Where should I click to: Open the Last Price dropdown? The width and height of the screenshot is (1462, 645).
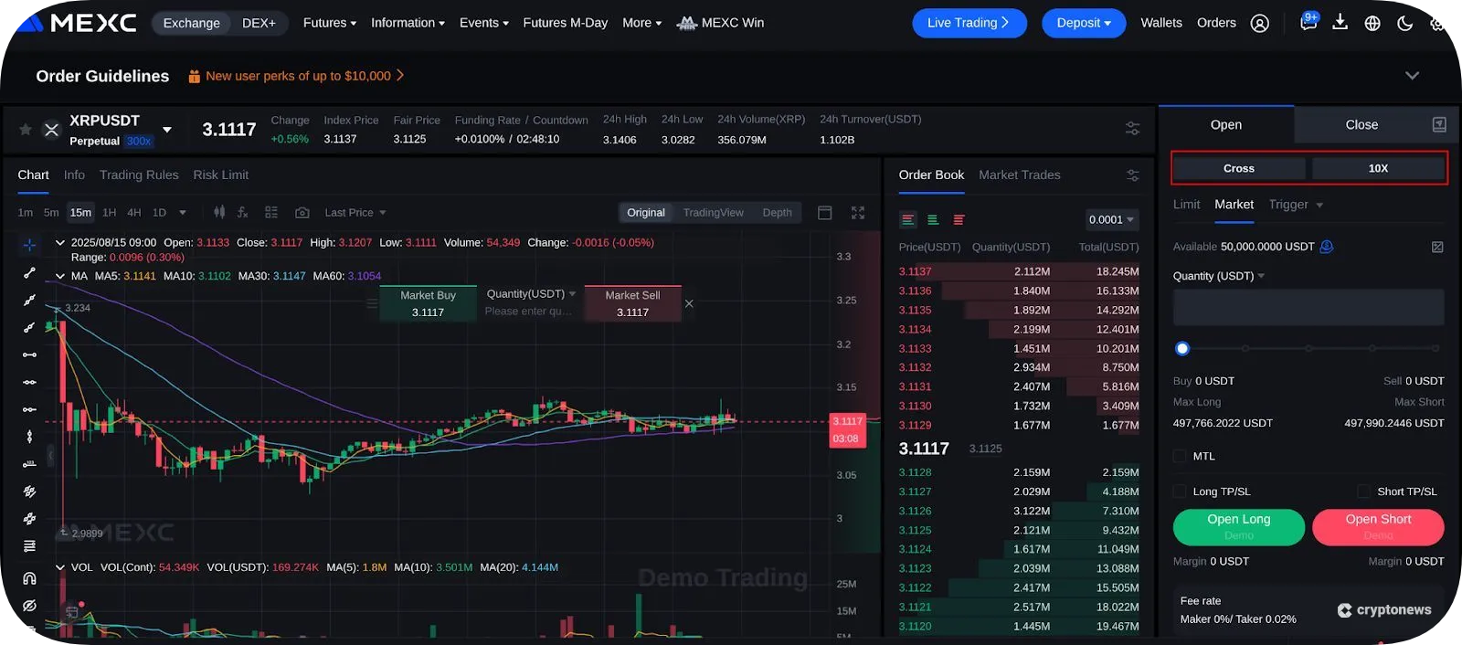[355, 213]
